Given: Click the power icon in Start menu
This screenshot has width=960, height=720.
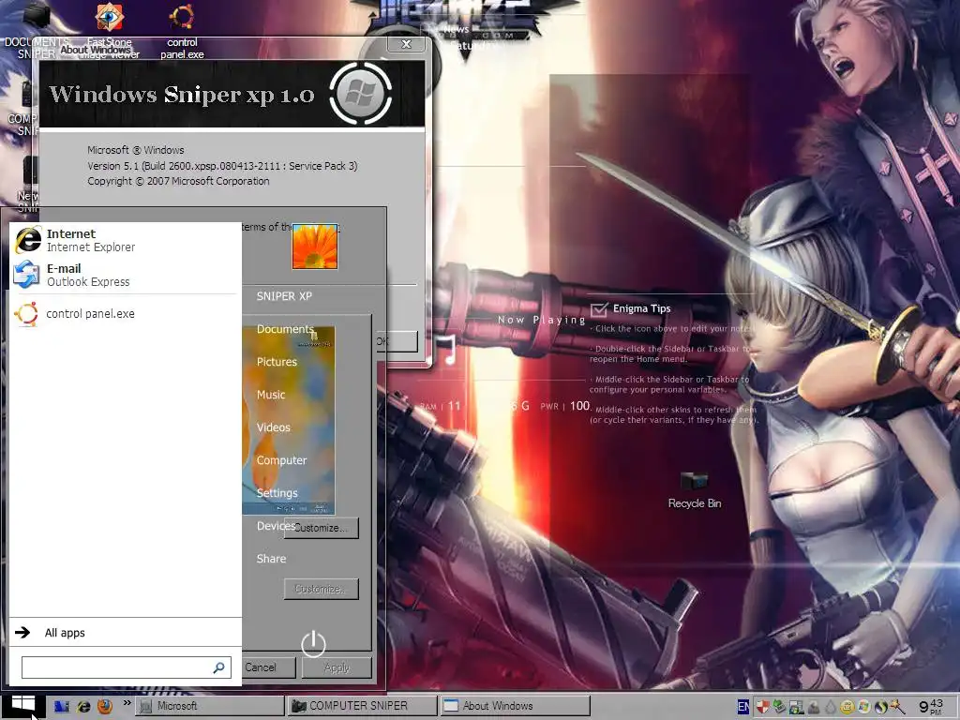Looking at the screenshot, I should point(313,643).
